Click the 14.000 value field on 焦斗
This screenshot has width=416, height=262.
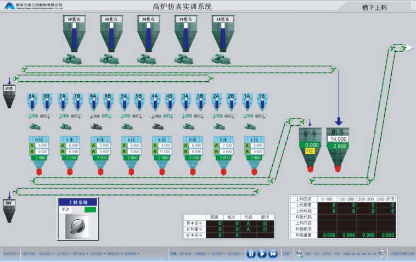point(338,140)
